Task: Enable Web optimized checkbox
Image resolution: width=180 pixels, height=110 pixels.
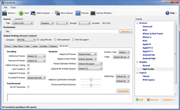Action: (55, 40)
